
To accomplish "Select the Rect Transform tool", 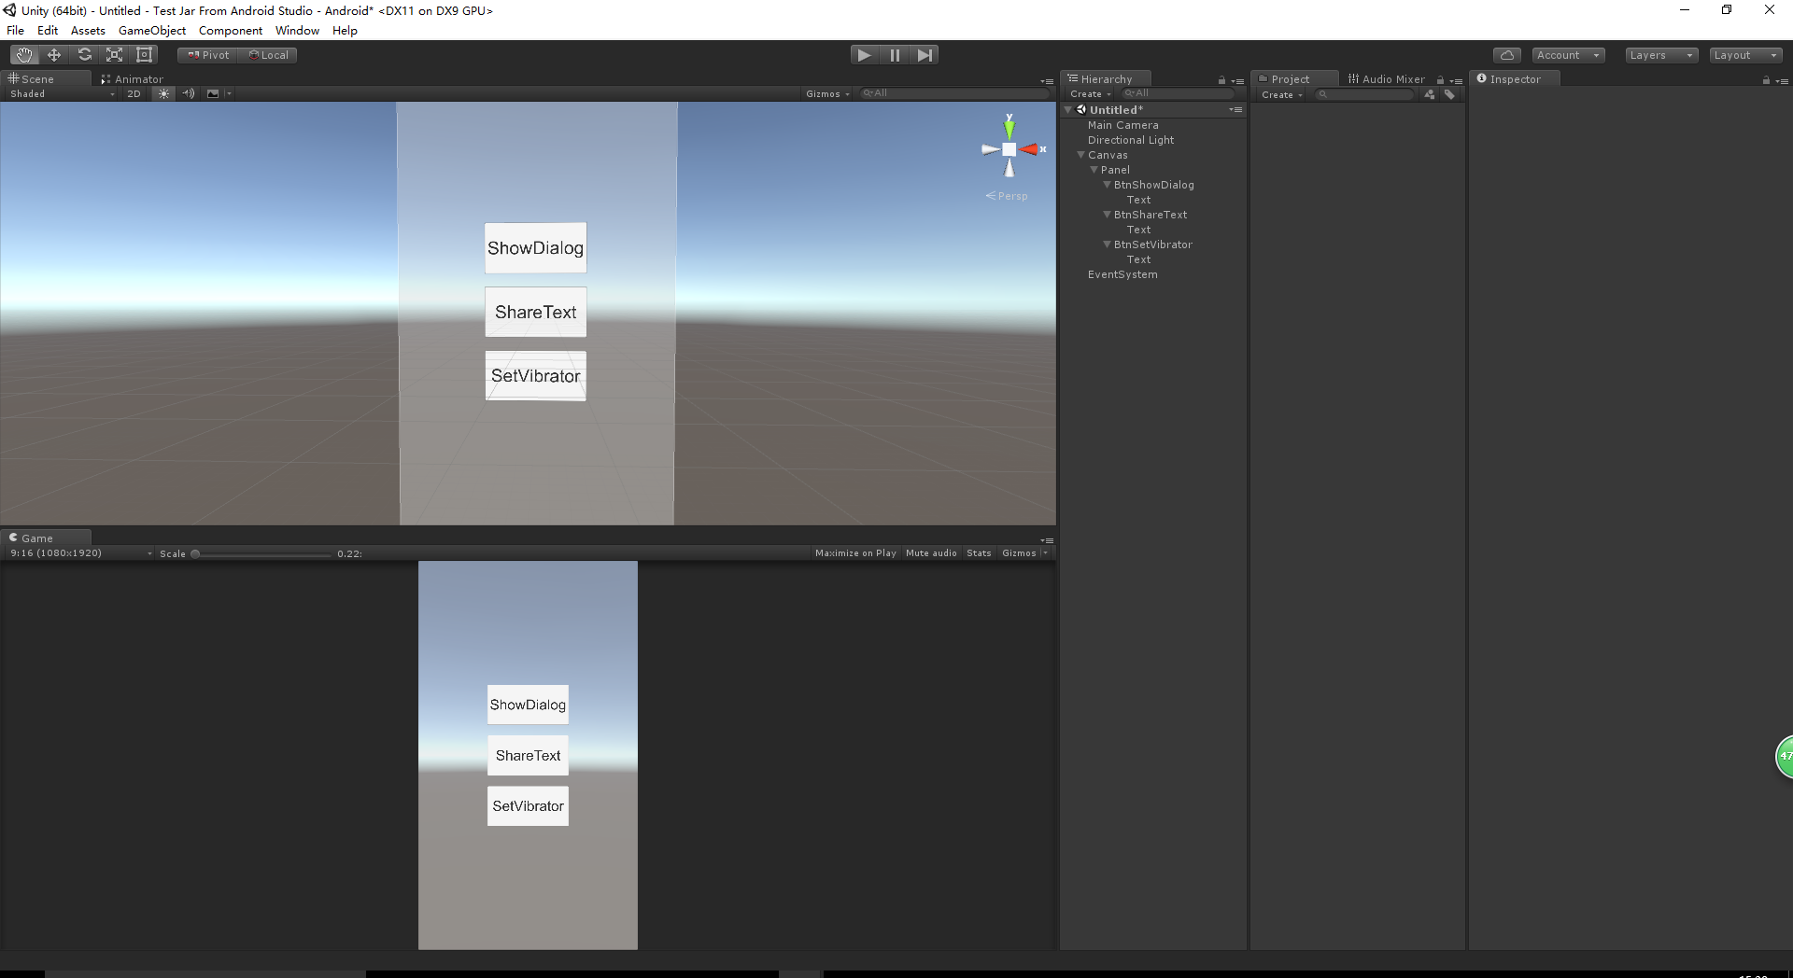I will [144, 55].
